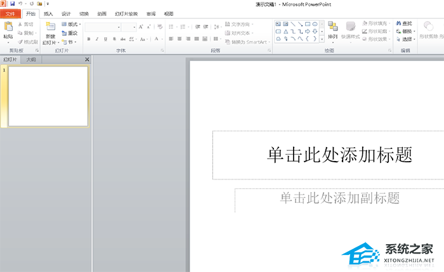
Task: Expand the shapes gallery more arrow
Action: coord(322,38)
